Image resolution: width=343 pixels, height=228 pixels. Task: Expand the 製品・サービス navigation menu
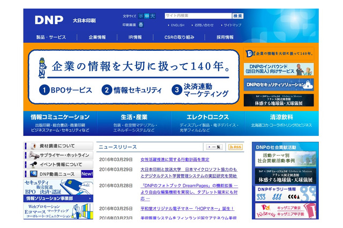[x=51, y=37]
